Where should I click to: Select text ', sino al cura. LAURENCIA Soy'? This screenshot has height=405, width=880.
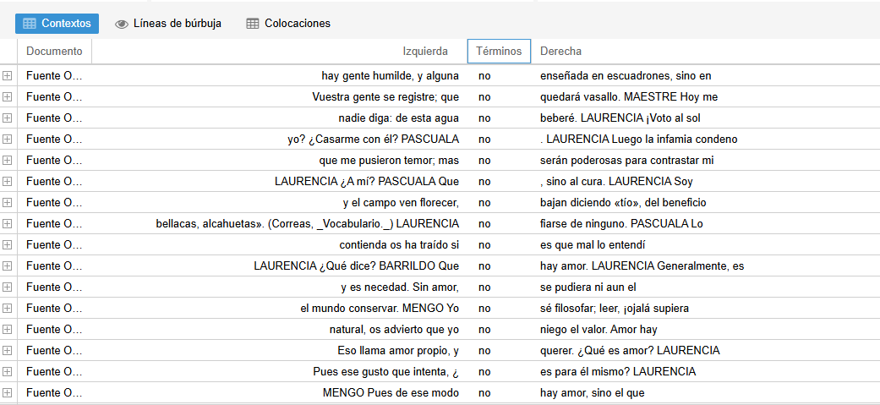point(619,182)
